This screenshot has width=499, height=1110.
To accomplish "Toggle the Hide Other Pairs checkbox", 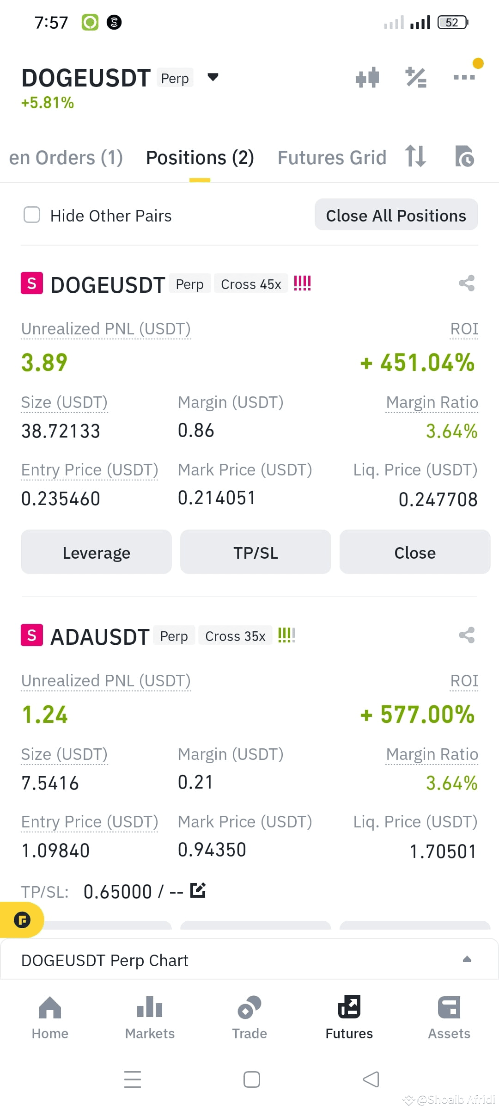I will click(32, 215).
